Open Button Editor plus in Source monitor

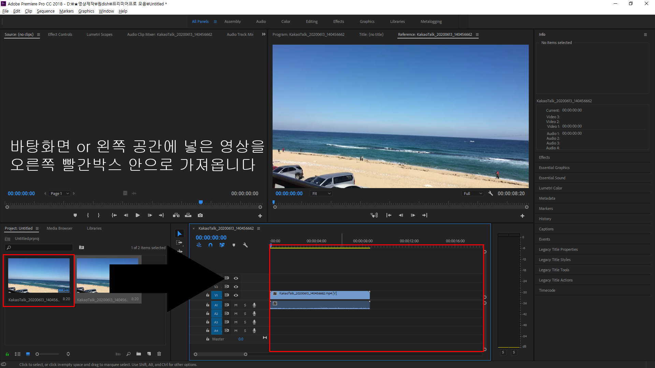(x=260, y=216)
